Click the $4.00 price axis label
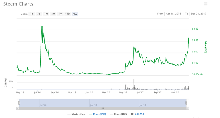 [x=195, y=29]
